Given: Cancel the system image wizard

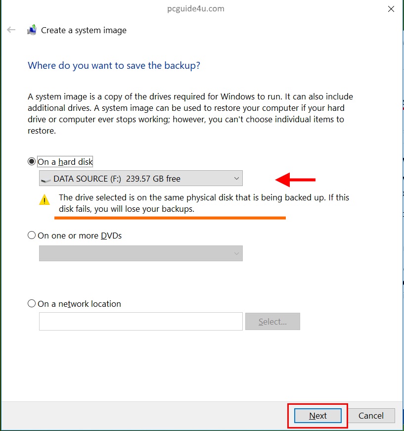Looking at the screenshot, I should pyautogui.click(x=371, y=416).
